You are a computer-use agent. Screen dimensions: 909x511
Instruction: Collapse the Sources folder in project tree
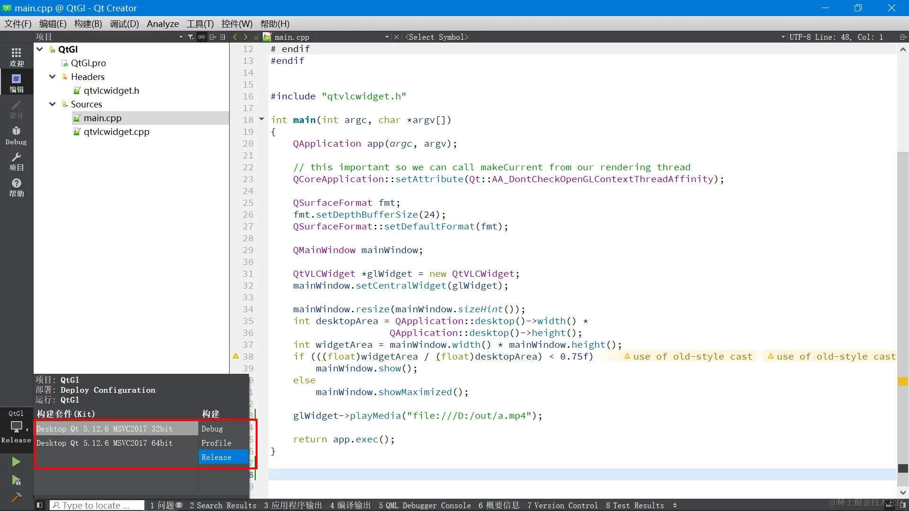pos(53,104)
